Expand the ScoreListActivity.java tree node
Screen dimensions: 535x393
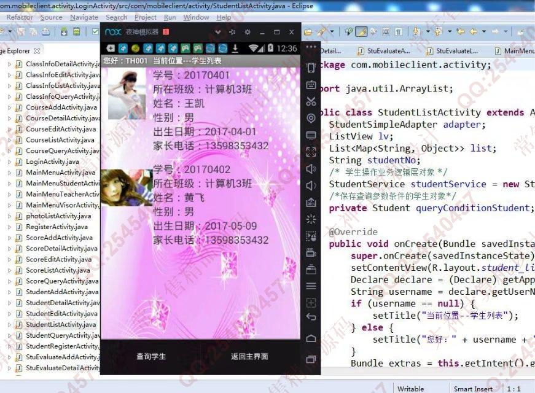(x=9, y=270)
